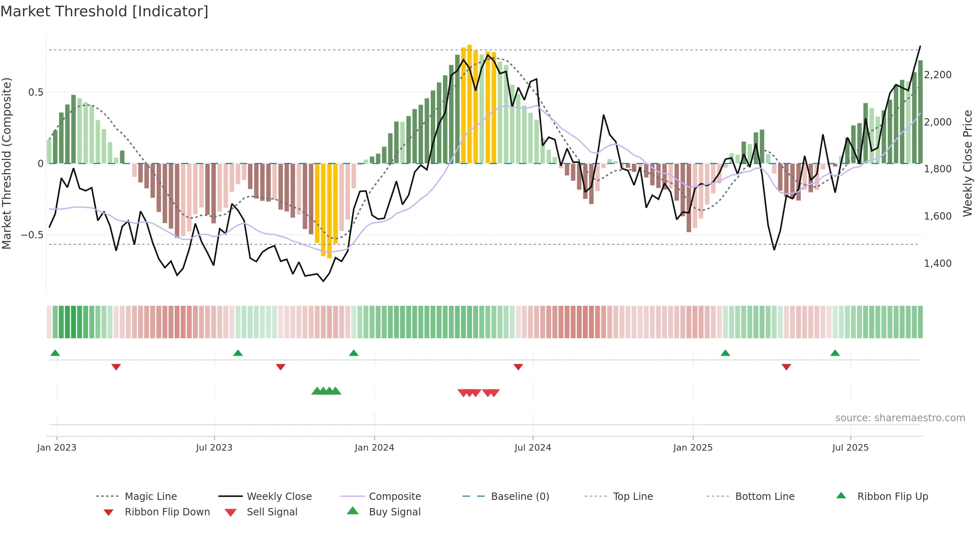979x550 pixels.
Task: Click the 0.5 left axis tick label
Action: tap(36, 92)
